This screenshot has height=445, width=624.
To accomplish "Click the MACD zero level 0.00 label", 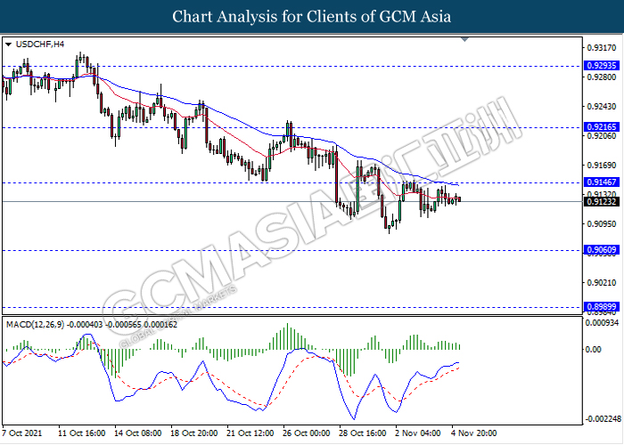I will (594, 349).
